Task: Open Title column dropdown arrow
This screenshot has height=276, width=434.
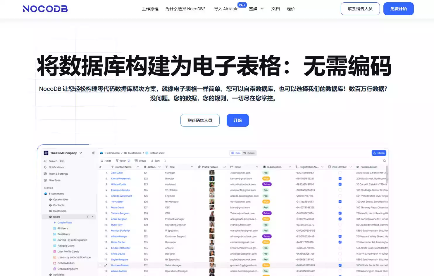Action: 192,167
